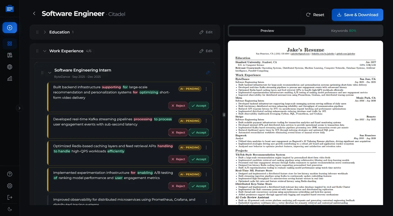The height and width of the screenshot is (216, 393).
Task: Open the library books icon in sidebar
Action: (x=10, y=55)
